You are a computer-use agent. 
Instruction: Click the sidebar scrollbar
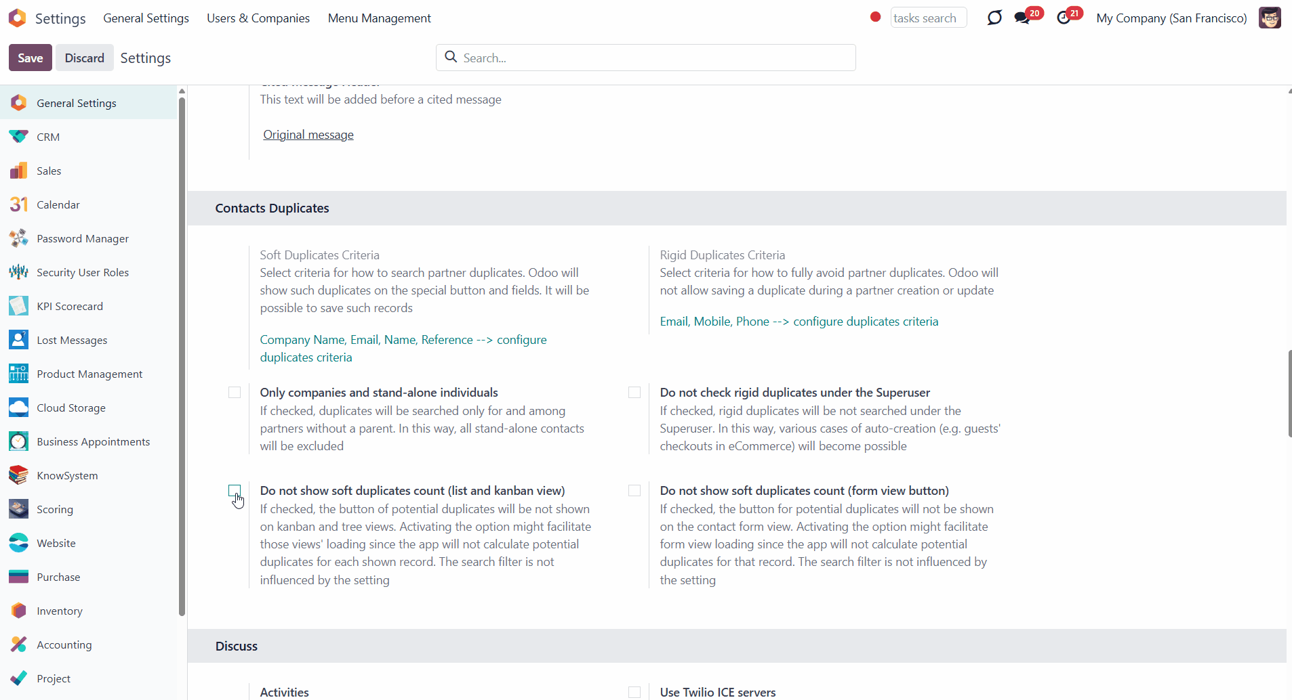182,357
